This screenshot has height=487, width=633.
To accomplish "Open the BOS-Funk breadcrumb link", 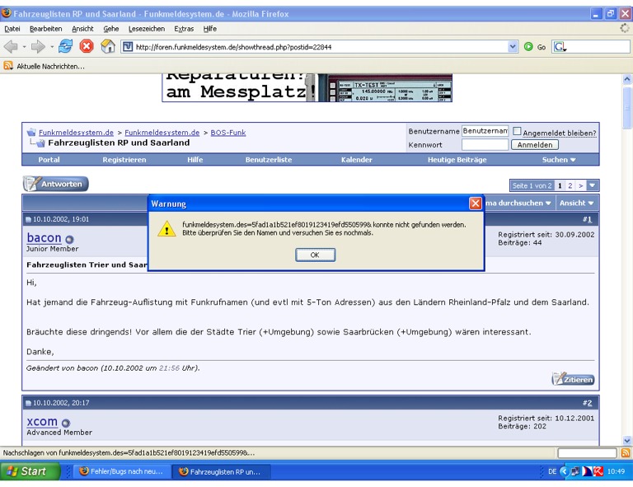I will pos(228,132).
